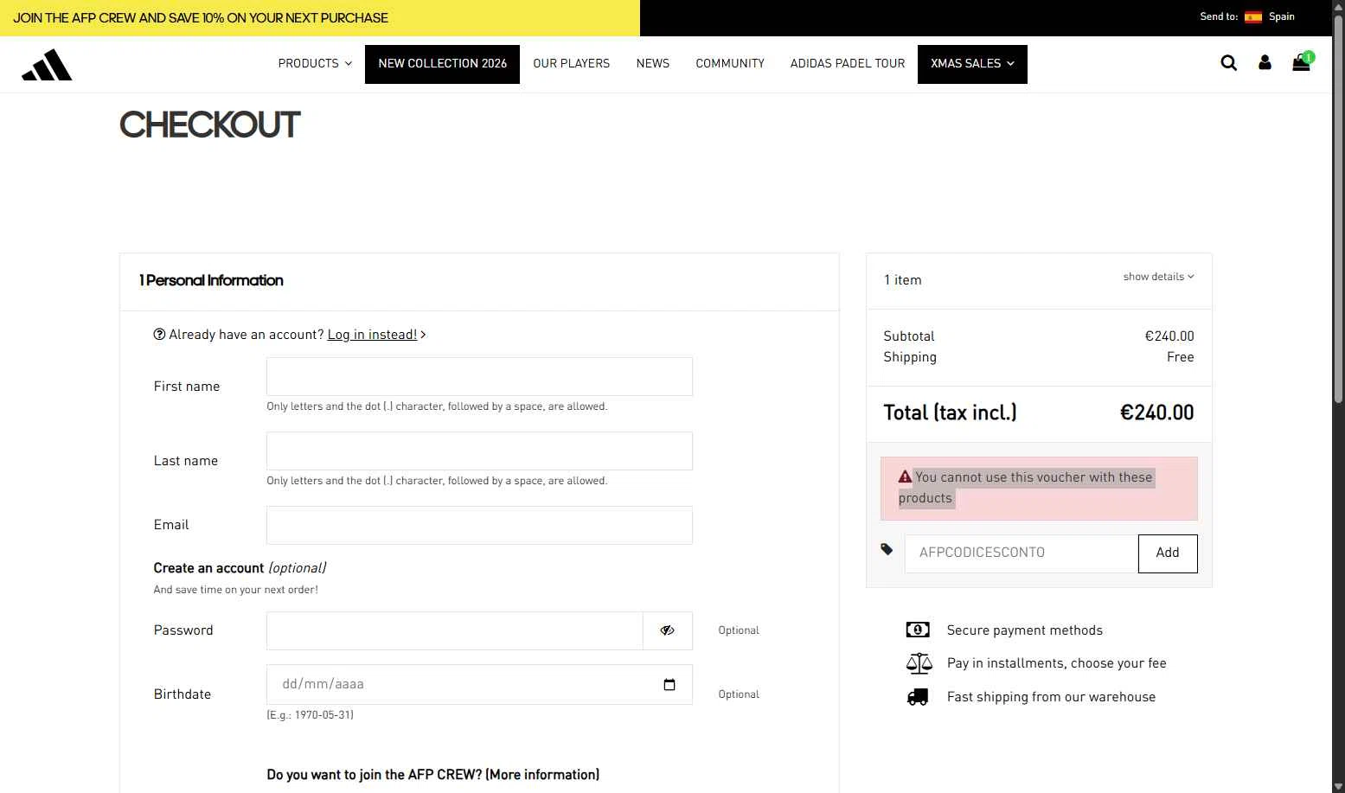
Task: Click the voucher error message text
Action: coord(1026,488)
